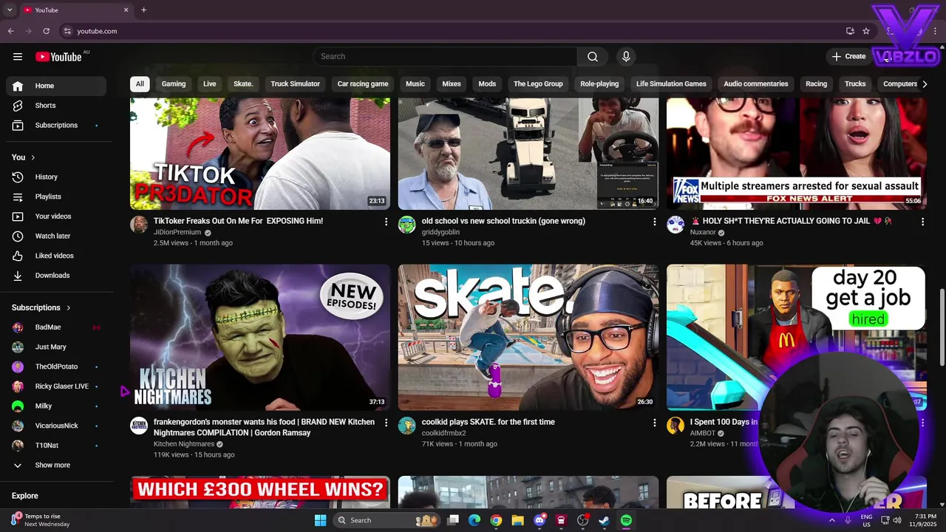This screenshot has height=532, width=946.
Task: Click the browser address bar
Action: pos(451,31)
